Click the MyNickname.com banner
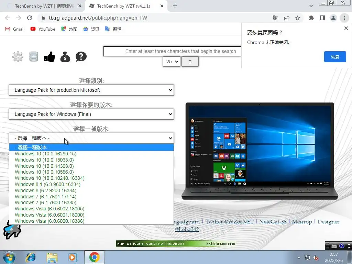The width and height of the screenshot is (352, 264). 176,244
